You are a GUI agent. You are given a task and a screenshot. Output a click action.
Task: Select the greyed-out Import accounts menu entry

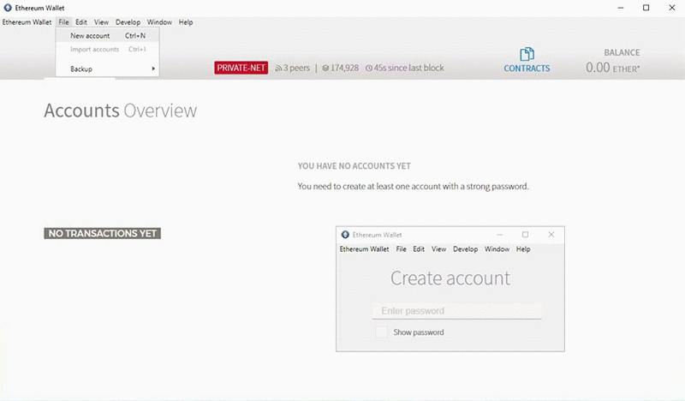coord(108,50)
